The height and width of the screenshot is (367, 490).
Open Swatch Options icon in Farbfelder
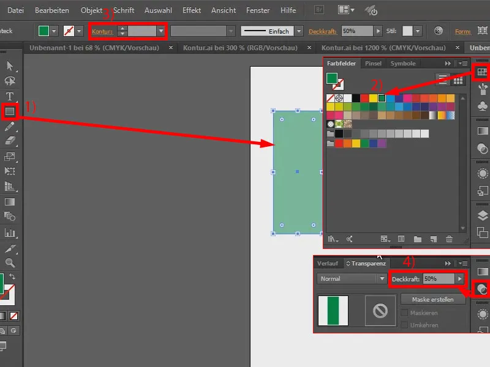pos(401,239)
